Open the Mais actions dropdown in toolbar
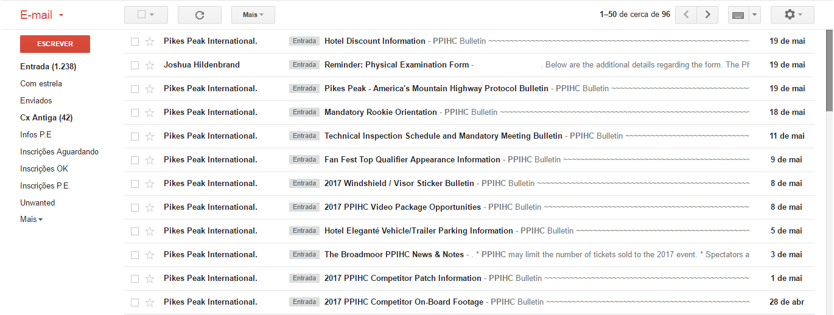The height and width of the screenshot is (315, 834). point(253,15)
